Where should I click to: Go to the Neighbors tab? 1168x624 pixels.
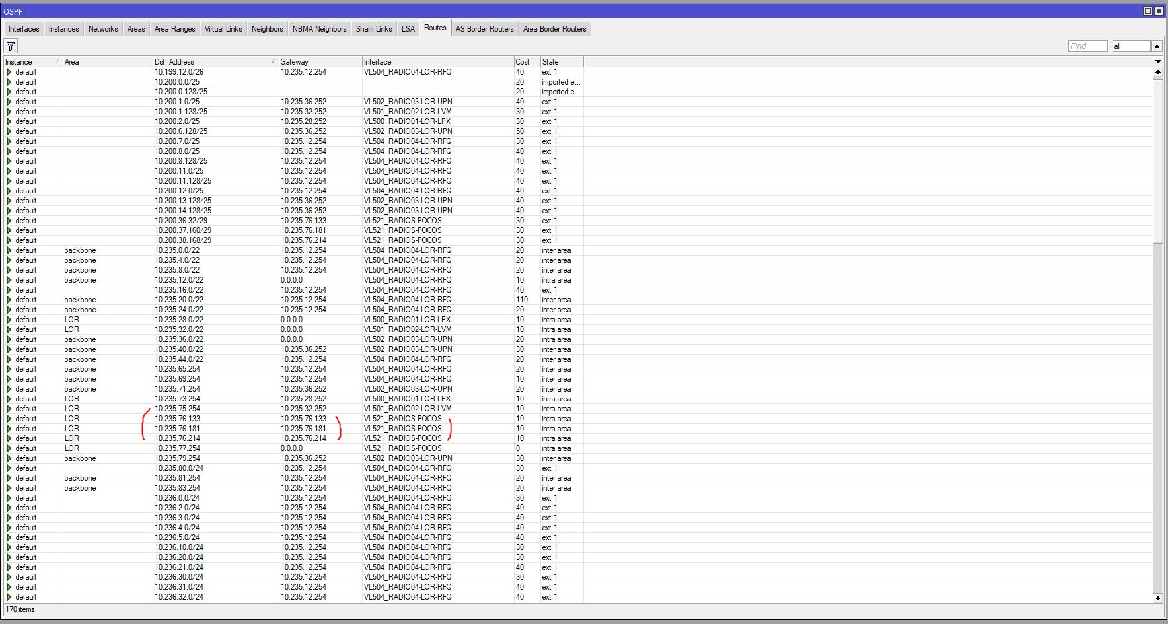click(267, 29)
